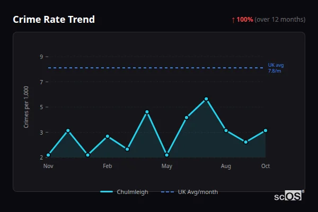Viewport: 318px width, 212px height.
Task: Click the Nov data point on the line
Action: 48,155
